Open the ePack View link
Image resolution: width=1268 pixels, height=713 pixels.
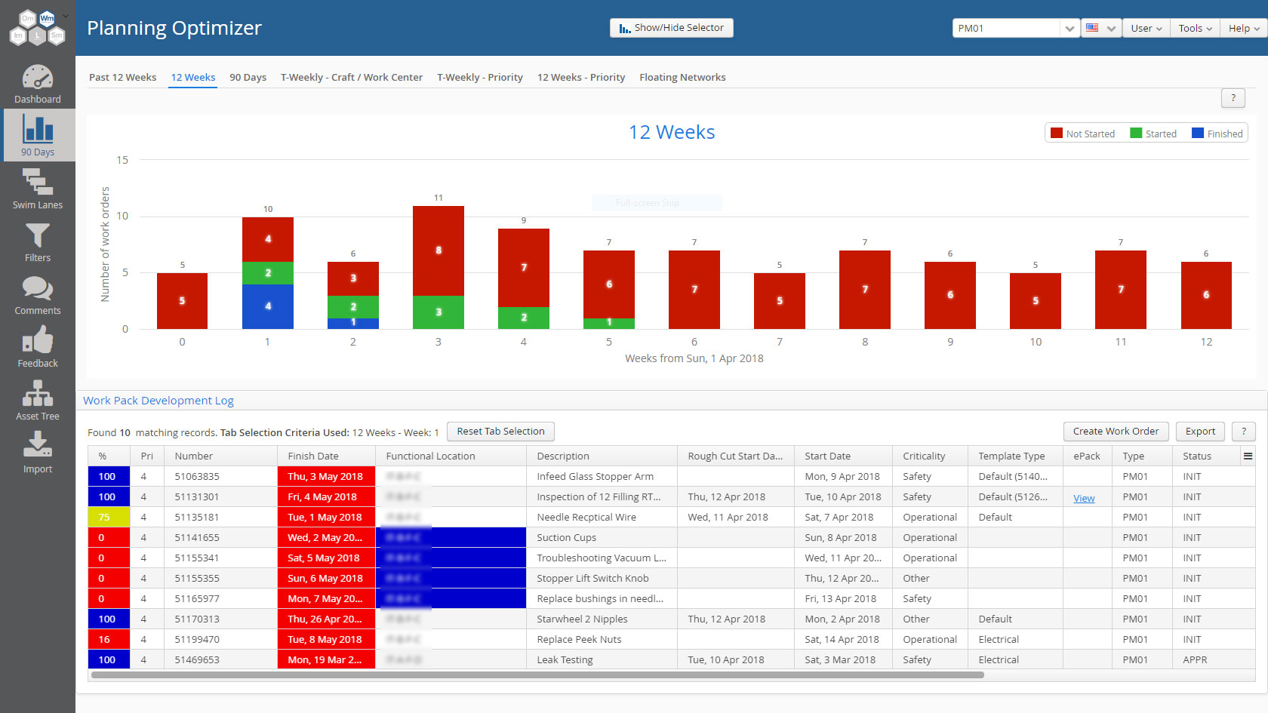coord(1084,498)
